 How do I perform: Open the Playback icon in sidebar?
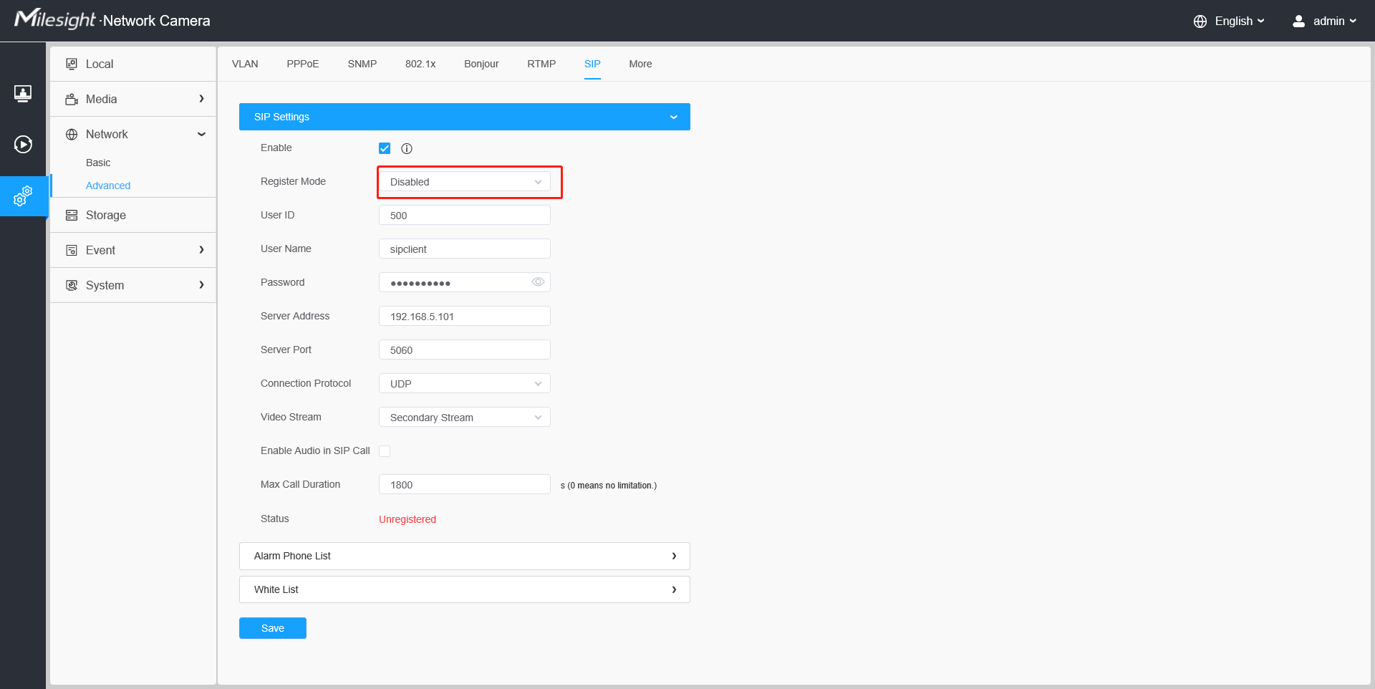pos(23,145)
